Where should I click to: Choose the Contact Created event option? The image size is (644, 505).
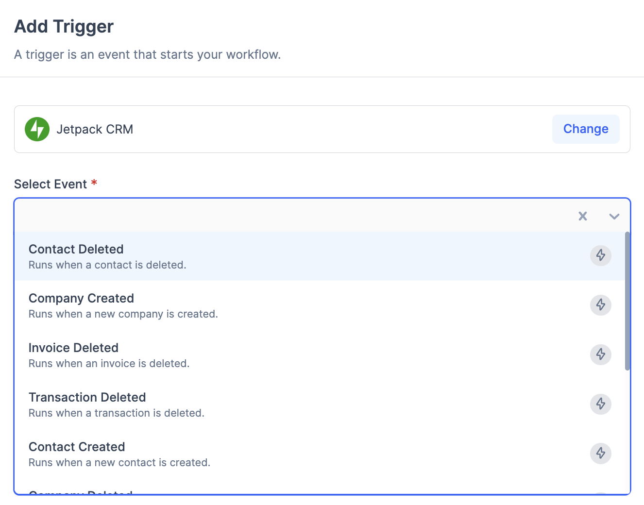pos(77,447)
